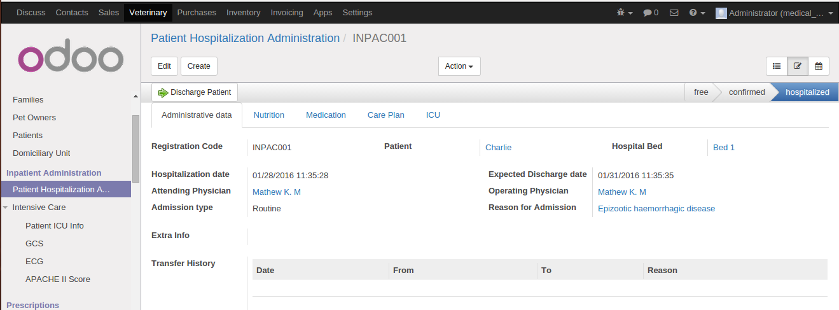
Task: Open the chat messages icon
Action: click(x=650, y=13)
